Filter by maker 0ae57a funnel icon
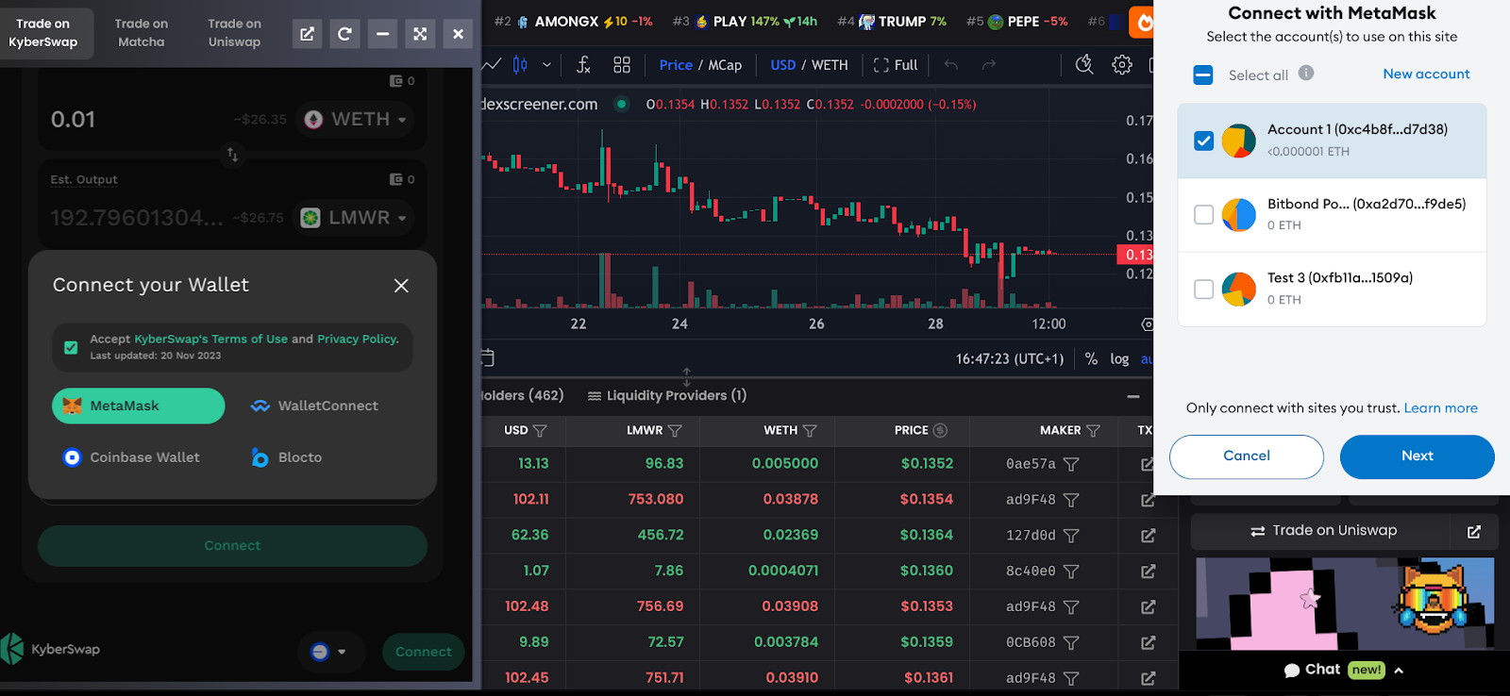Viewport: 1510px width, 696px height. (1071, 464)
